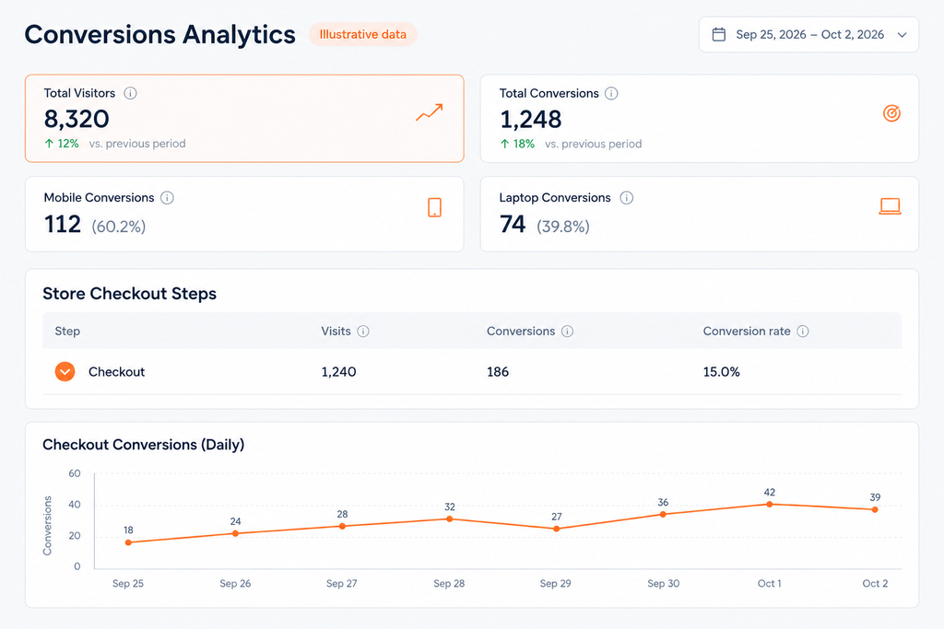Expand the Checkout row with orange chevron
Viewport: 944px width, 629px height.
click(65, 372)
